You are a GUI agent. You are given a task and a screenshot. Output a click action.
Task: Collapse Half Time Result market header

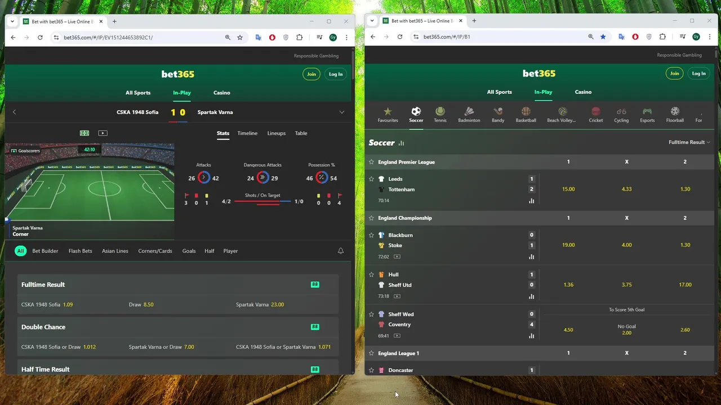pos(178,369)
